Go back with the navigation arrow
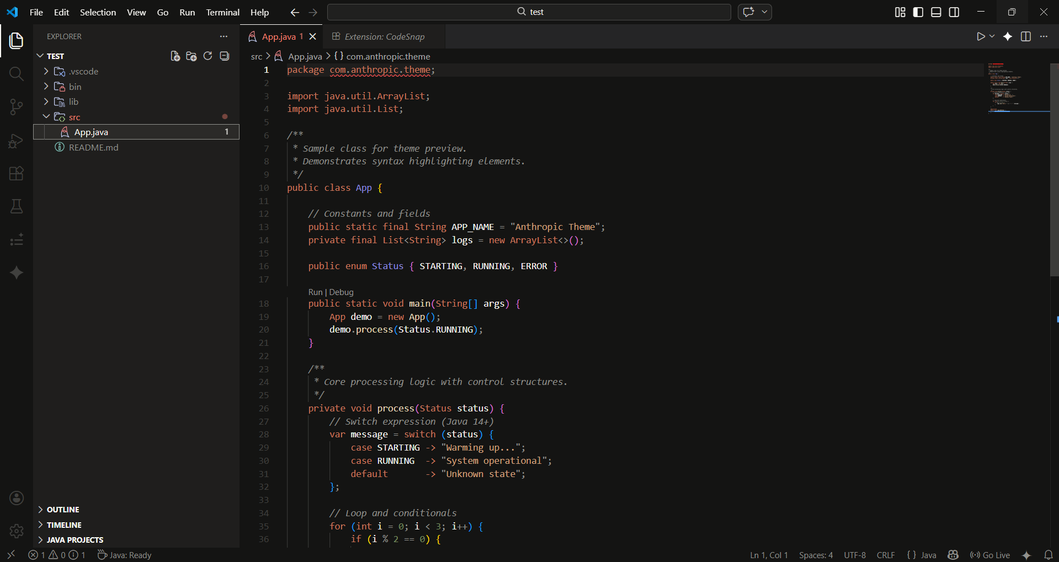1059x562 pixels. (x=295, y=12)
